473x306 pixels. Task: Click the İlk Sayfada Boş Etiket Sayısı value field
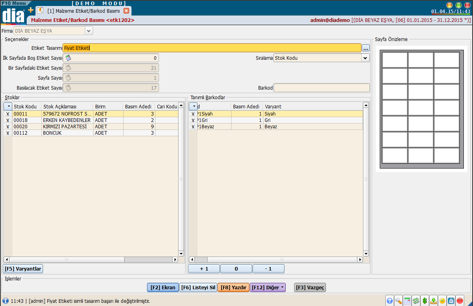111,58
